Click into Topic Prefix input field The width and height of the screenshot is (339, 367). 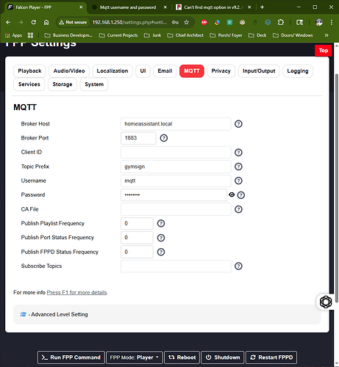pyautogui.click(x=176, y=167)
